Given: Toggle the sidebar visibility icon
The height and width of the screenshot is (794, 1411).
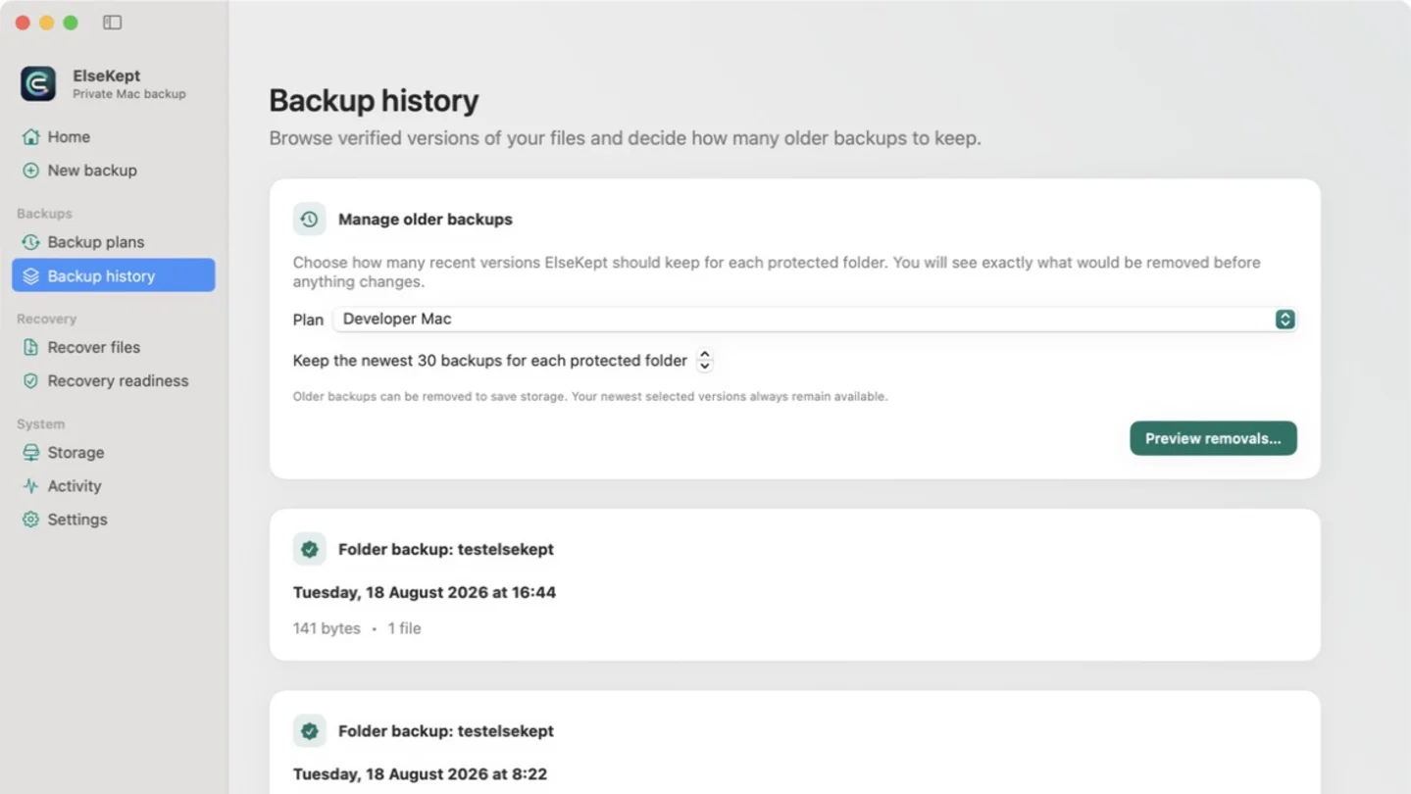Looking at the screenshot, I should tap(113, 23).
